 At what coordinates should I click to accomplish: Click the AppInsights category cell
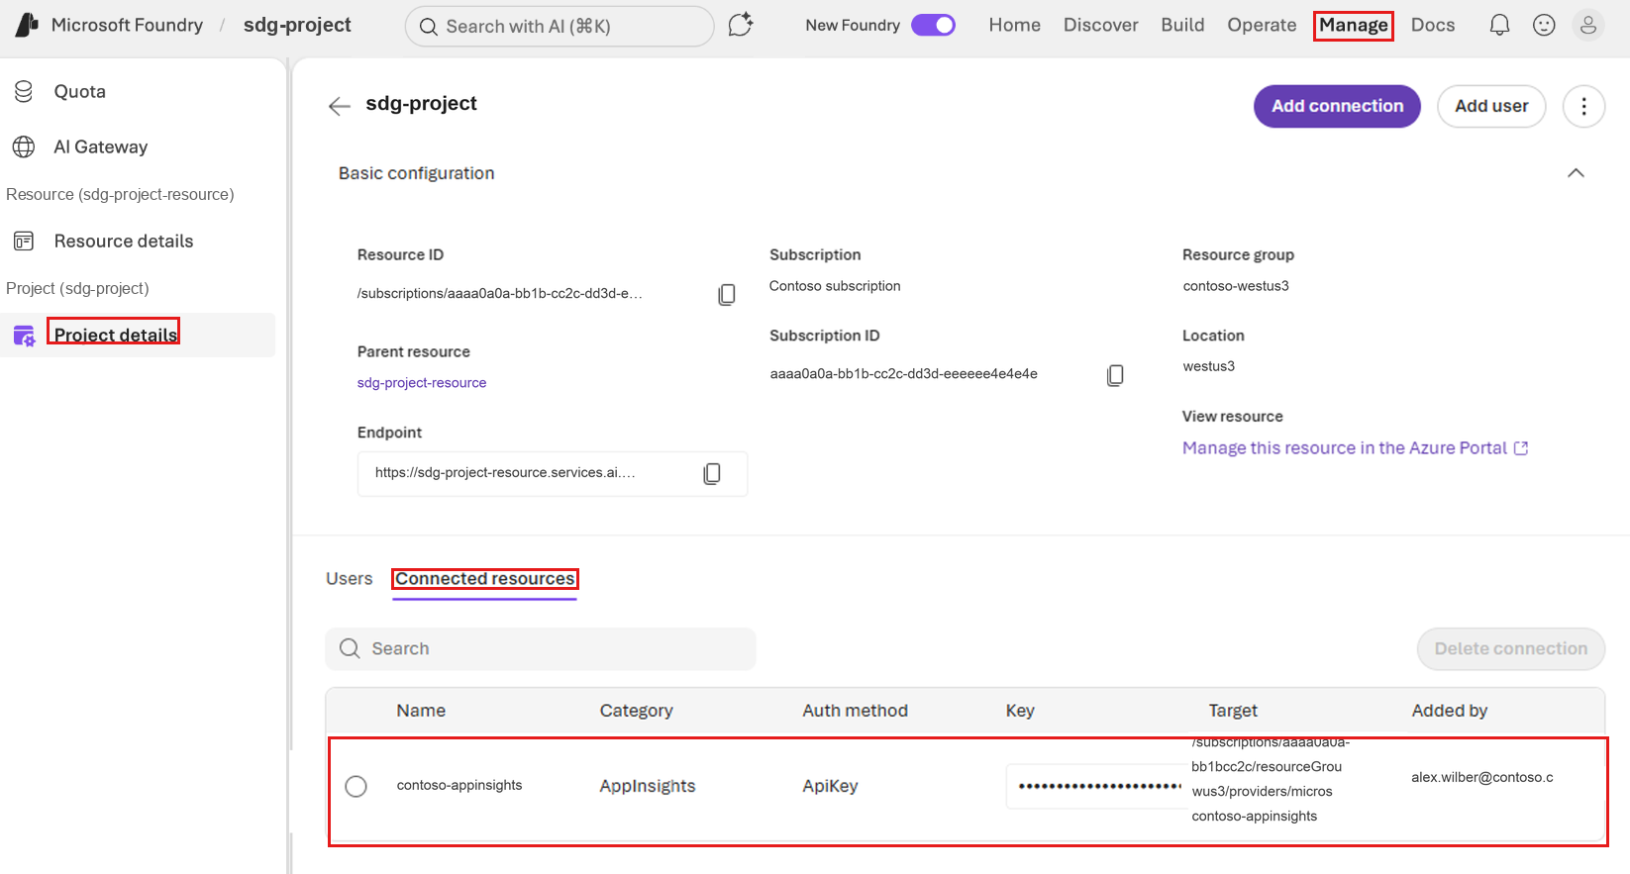point(648,786)
